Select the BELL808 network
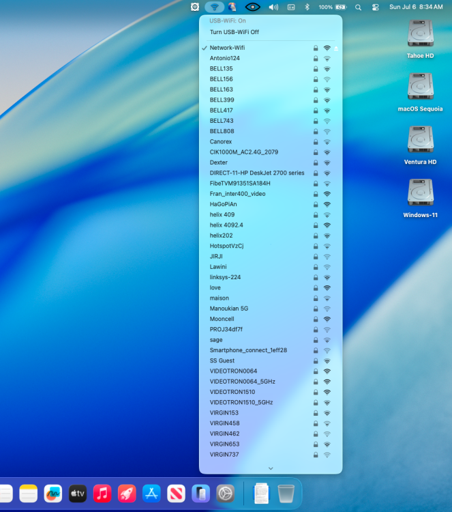Screen dimensions: 452x512 point(271,131)
